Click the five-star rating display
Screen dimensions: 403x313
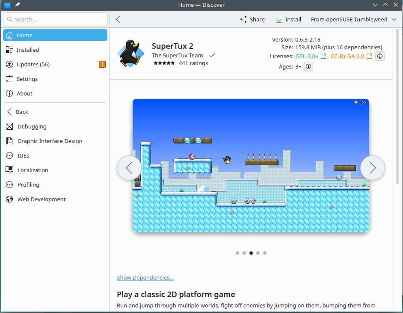[164, 63]
